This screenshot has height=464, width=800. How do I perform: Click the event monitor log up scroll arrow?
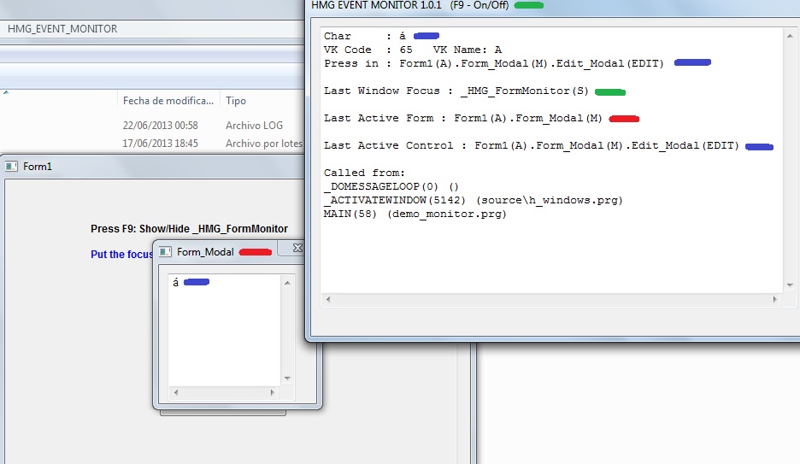click(x=790, y=34)
